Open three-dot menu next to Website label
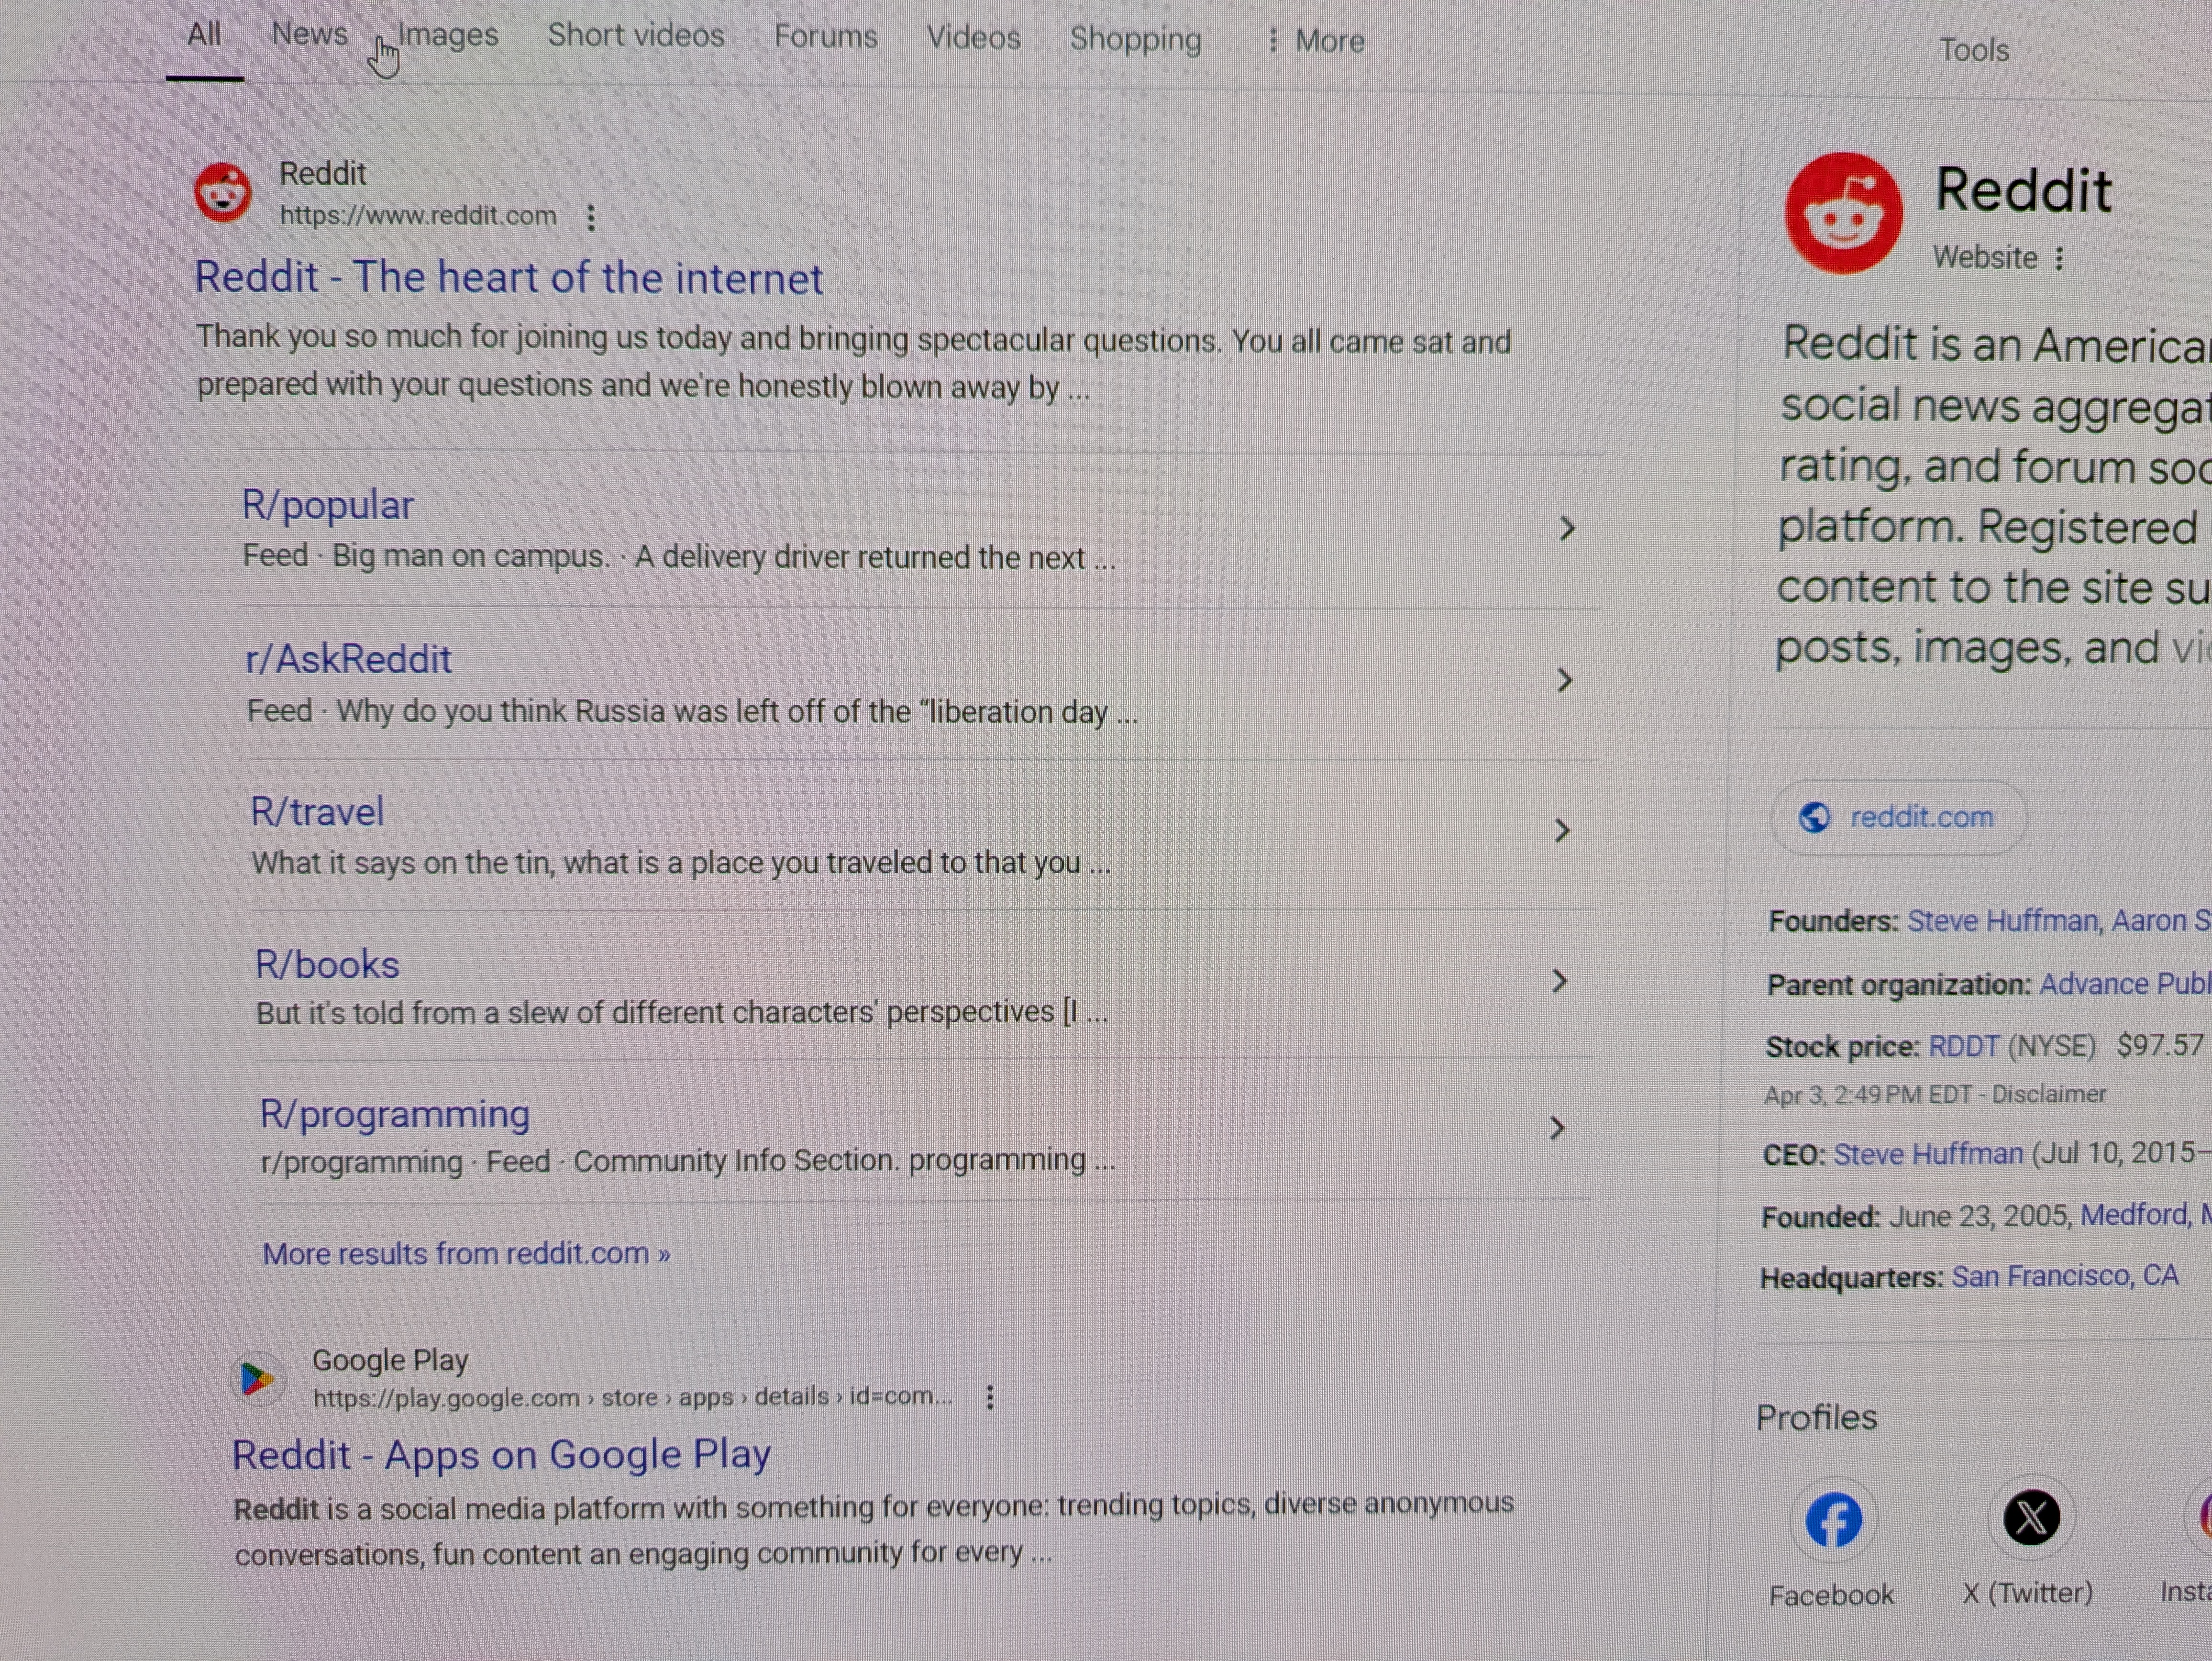This screenshot has height=1661, width=2212. pyautogui.click(x=2059, y=259)
